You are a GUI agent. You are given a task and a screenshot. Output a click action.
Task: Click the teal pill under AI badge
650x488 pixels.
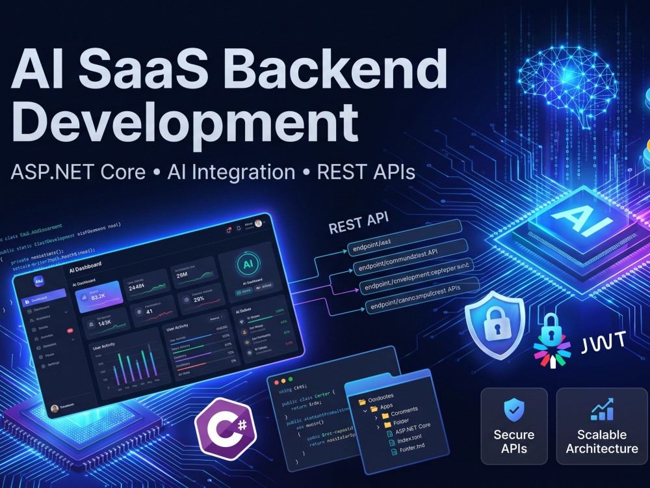(244, 291)
